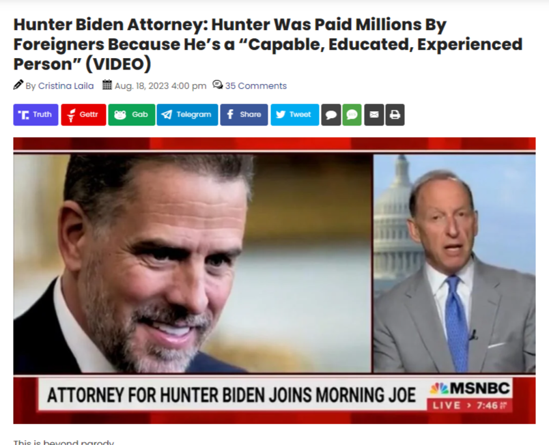Screen dimensions: 549x445
Task: Print the article using printer icon
Action: [395, 115]
